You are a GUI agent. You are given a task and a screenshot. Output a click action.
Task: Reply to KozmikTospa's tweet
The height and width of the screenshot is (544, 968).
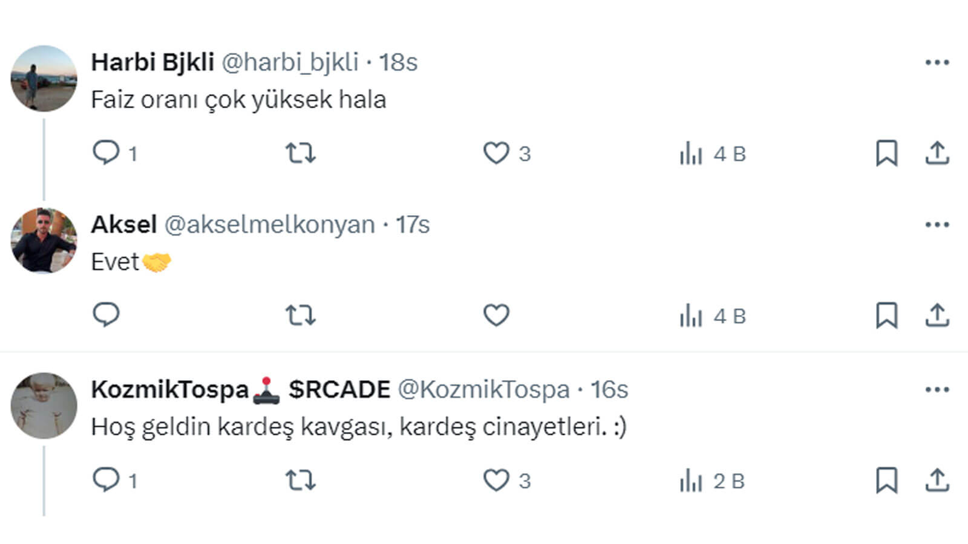(x=106, y=480)
